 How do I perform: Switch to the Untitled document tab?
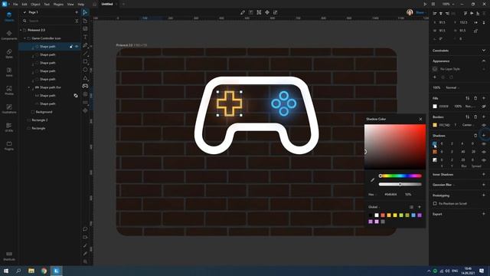point(107,4)
